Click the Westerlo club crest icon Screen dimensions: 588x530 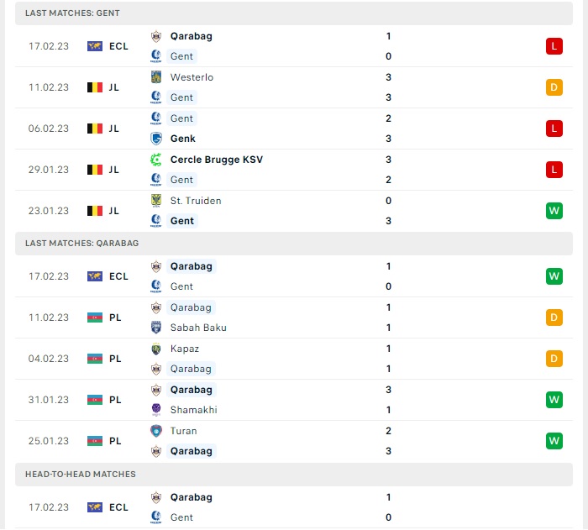point(156,77)
